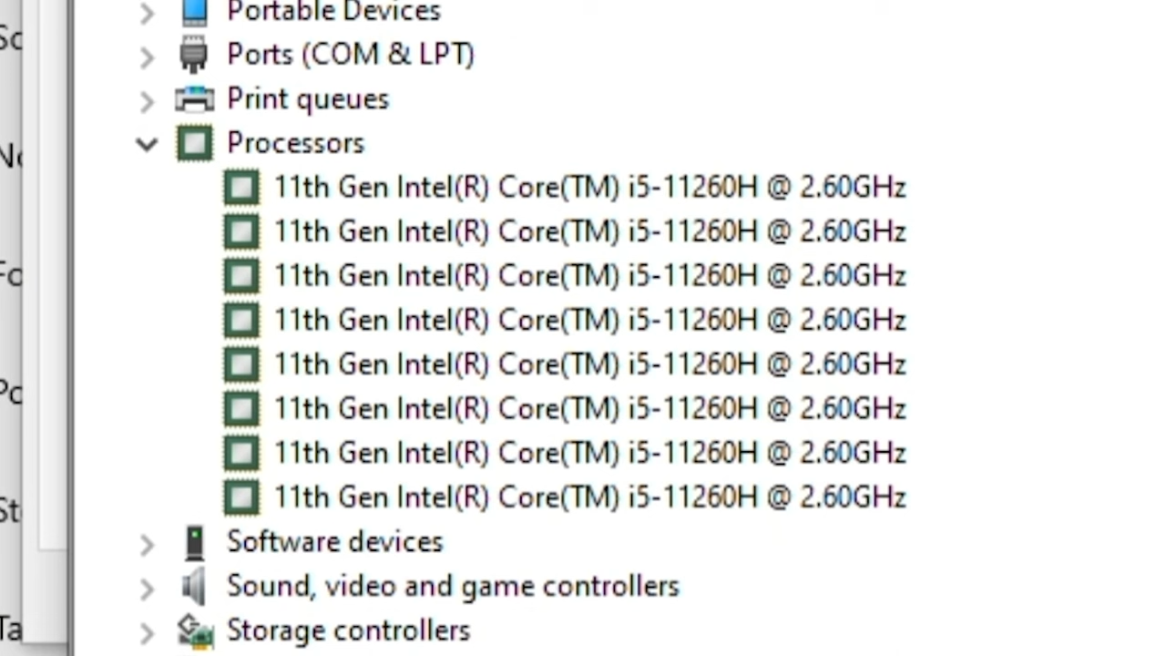
Task: Select the last i5-11260H processor entry
Action: pyautogui.click(x=589, y=497)
